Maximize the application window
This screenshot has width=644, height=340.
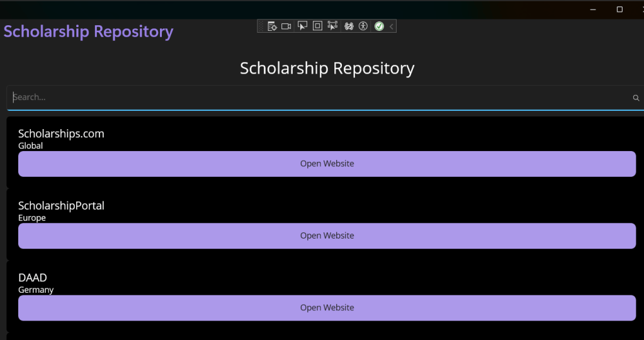point(619,9)
